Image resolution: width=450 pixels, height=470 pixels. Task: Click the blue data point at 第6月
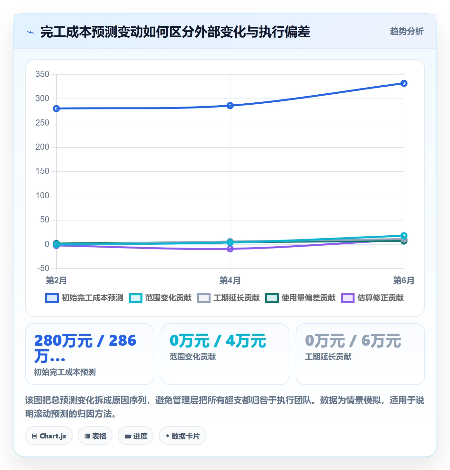click(404, 83)
